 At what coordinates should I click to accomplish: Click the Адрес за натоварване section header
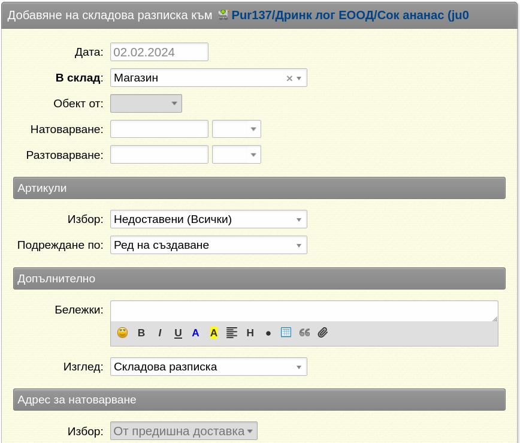pos(259,400)
